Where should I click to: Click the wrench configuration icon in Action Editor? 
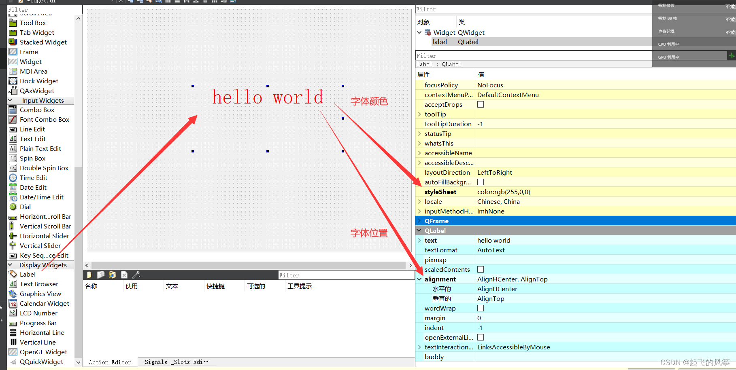pos(136,275)
